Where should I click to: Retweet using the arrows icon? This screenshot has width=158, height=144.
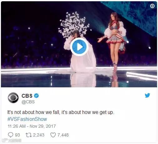pyautogui.click(x=29, y=135)
